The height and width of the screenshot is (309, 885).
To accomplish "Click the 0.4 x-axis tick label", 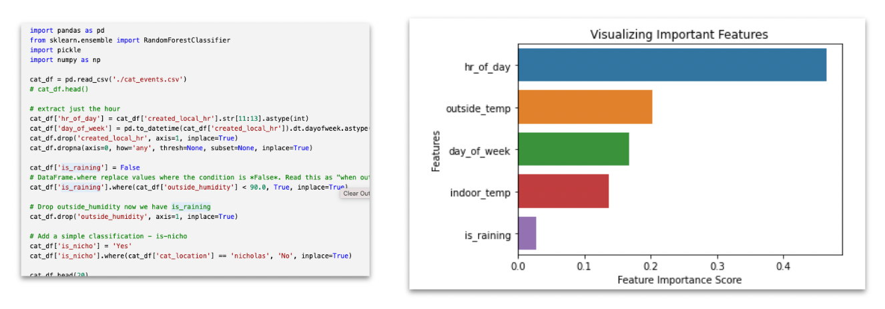I will 784,265.
